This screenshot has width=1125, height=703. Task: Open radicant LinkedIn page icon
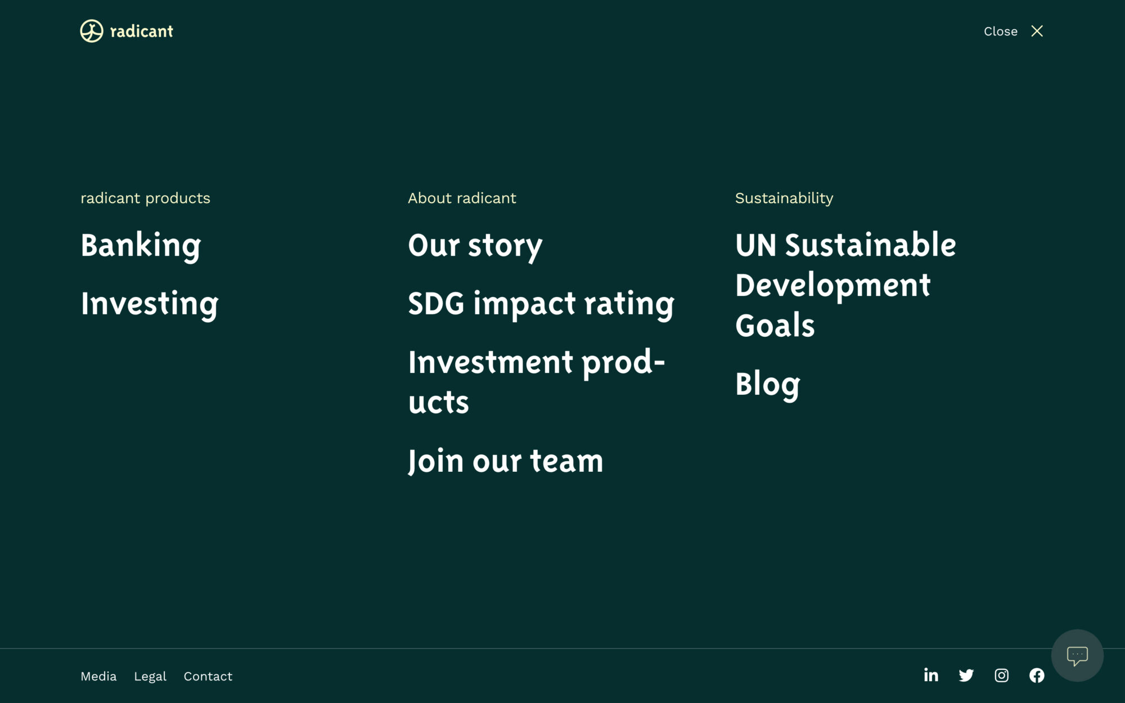point(931,675)
